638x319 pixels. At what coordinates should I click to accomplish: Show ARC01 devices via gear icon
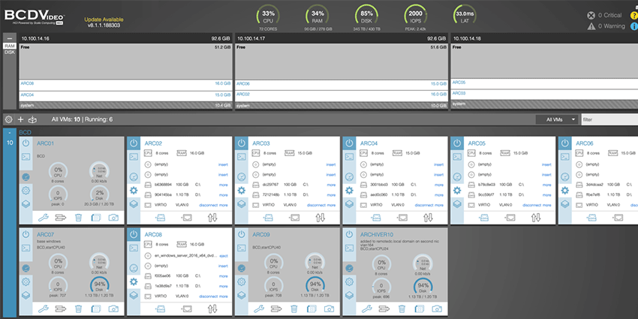point(26,191)
